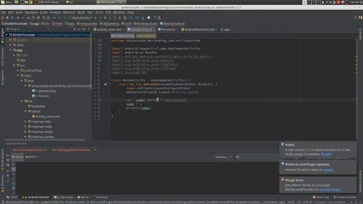Click the logcat search input field
The height and width of the screenshot is (204, 363).
[257, 157]
